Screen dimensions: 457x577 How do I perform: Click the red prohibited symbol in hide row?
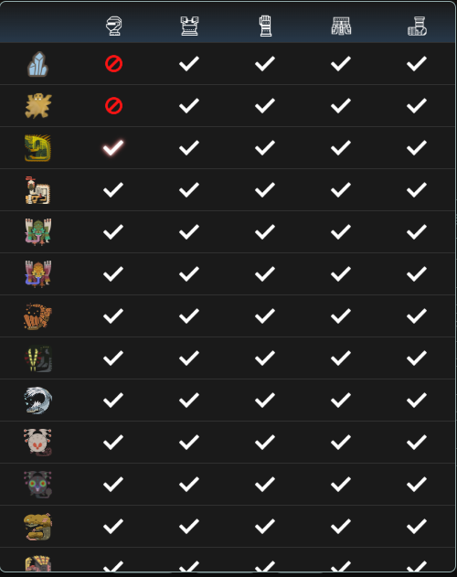[x=113, y=105]
